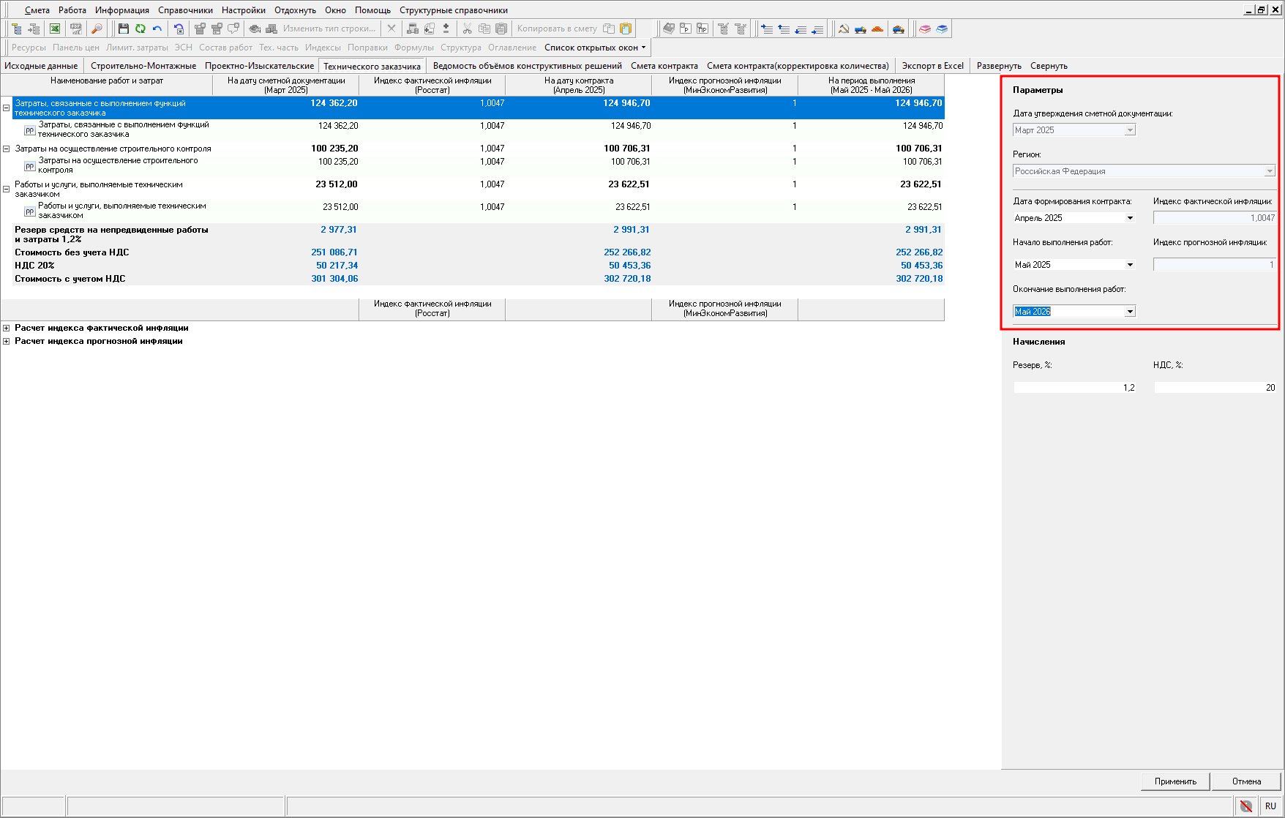Open the 'Начало выполнения работ' dropdown
The height and width of the screenshot is (818, 1285).
[1130, 265]
